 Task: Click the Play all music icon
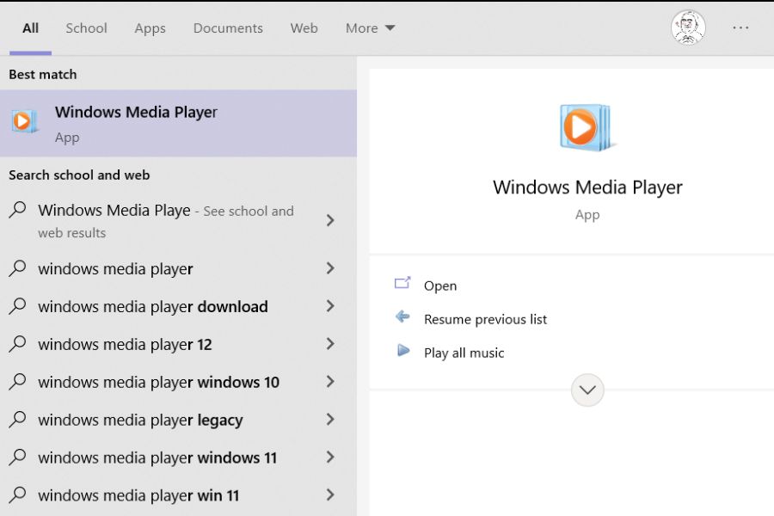point(402,351)
